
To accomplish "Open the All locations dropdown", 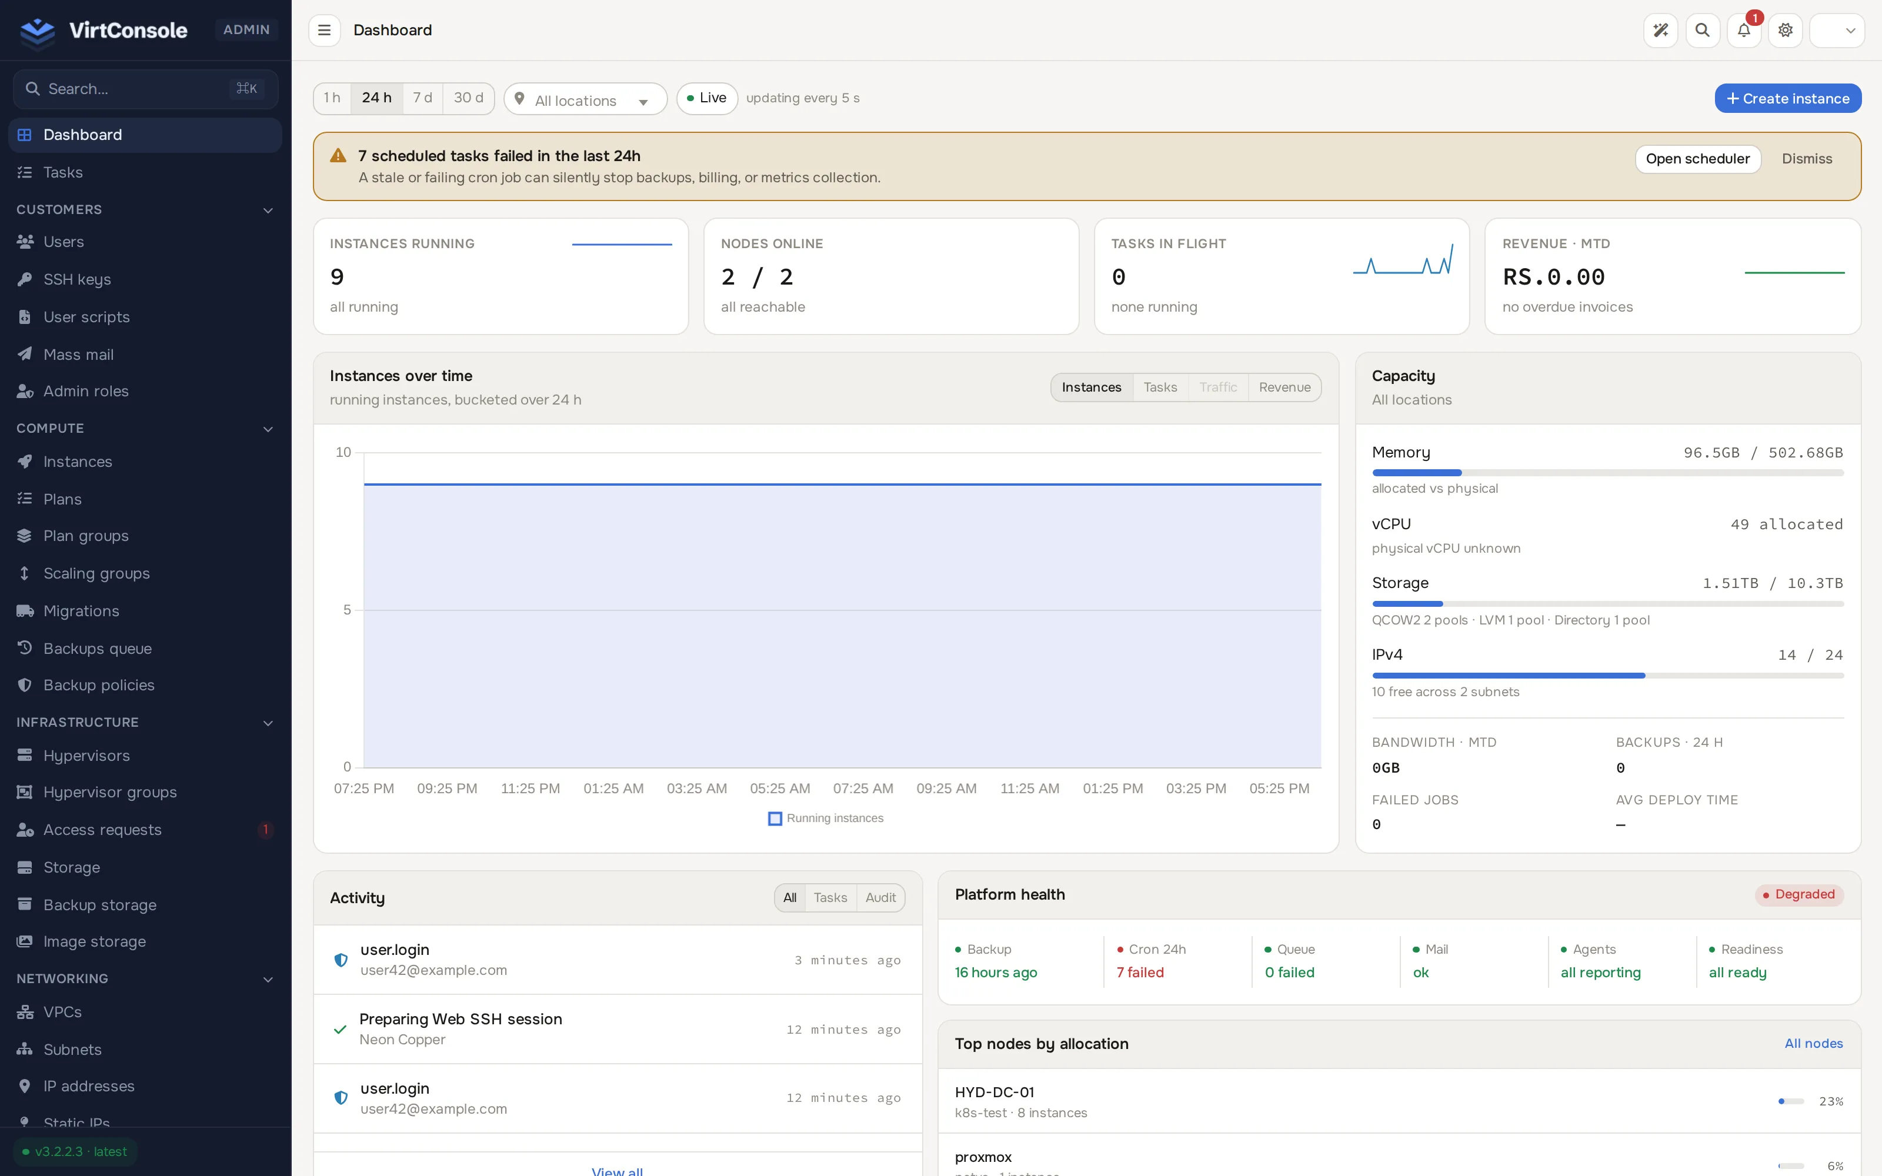I will click(585, 99).
